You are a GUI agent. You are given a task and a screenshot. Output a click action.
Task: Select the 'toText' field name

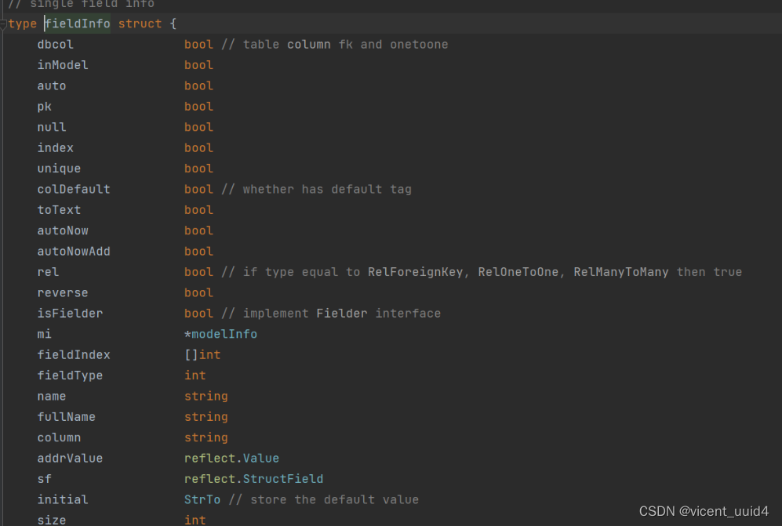click(x=59, y=210)
